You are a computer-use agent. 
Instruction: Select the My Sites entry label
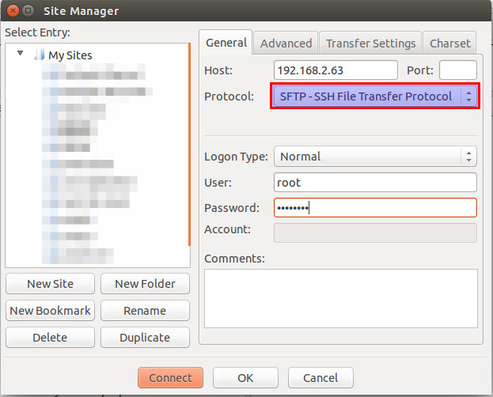coord(70,55)
